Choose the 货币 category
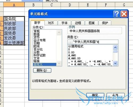133x107 pixels. coord(45,37)
